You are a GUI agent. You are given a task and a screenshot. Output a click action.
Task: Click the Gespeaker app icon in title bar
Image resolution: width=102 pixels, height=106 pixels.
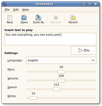pyautogui.click(x=5, y=4)
